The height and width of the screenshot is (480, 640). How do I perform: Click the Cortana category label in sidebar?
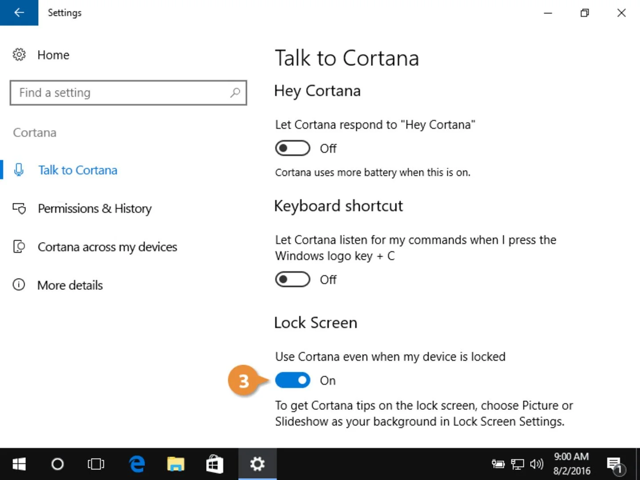[x=35, y=132]
